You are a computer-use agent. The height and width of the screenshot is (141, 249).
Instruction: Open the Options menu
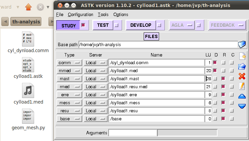point(121,14)
